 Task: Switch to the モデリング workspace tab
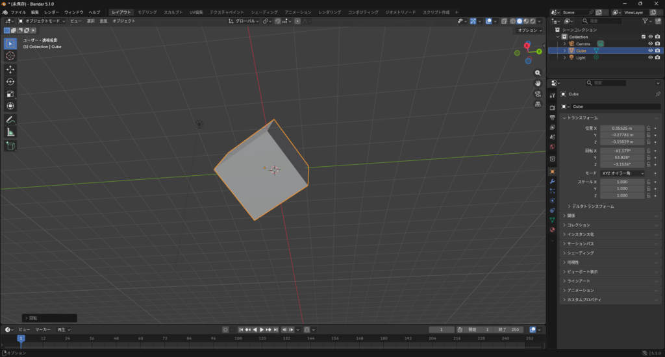point(147,12)
